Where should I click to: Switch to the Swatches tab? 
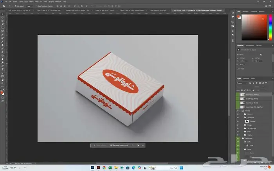click(x=245, y=12)
